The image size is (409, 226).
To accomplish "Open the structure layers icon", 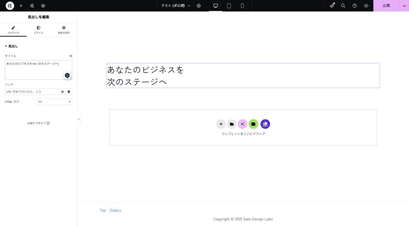I will coord(43,6).
